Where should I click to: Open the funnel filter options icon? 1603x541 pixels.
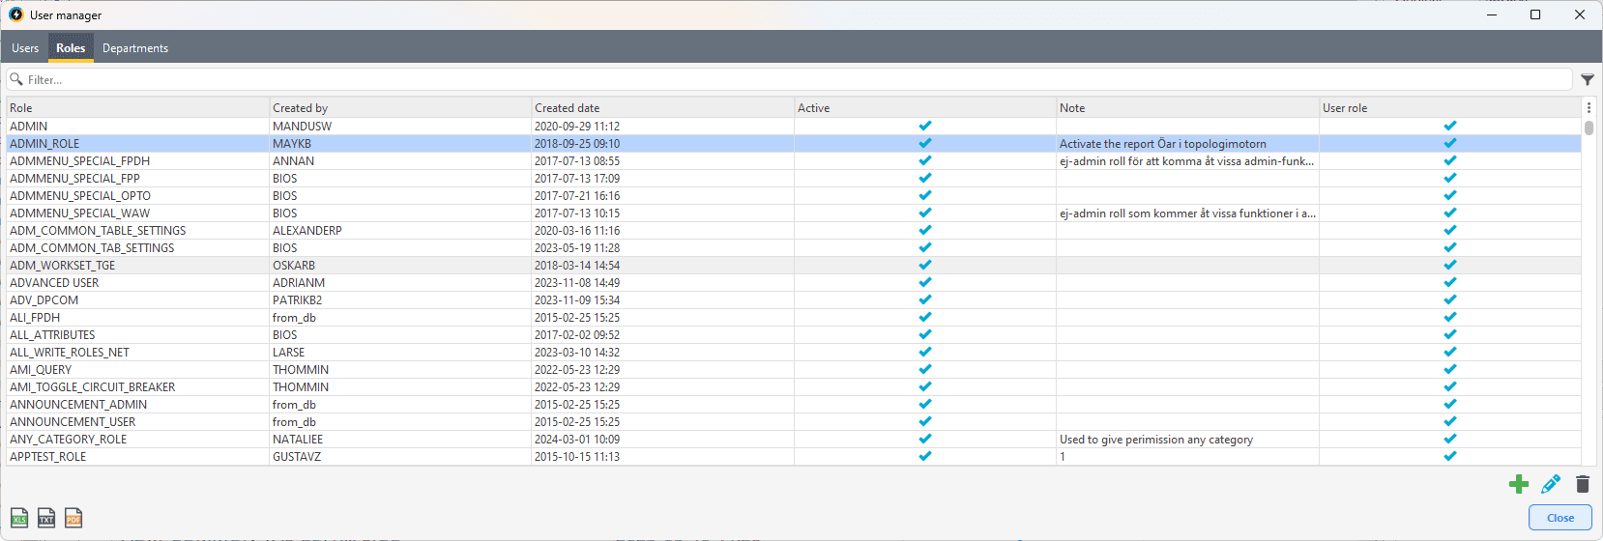point(1588,80)
